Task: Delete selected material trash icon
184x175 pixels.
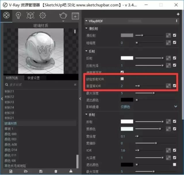Action: point(56,171)
